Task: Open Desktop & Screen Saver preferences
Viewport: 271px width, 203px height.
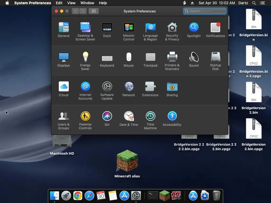Action: 85,31
